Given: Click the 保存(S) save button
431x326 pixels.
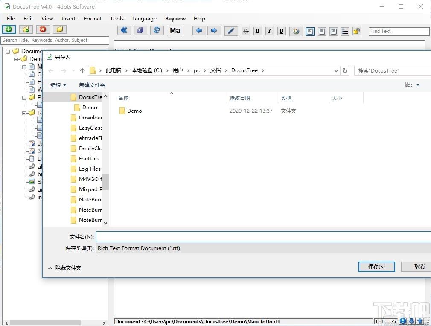Looking at the screenshot, I should click(376, 267).
